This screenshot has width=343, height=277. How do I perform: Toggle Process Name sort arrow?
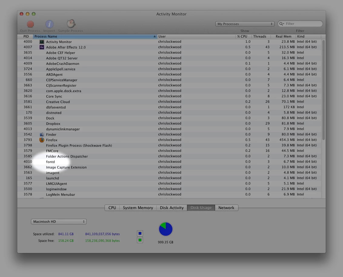coord(155,36)
